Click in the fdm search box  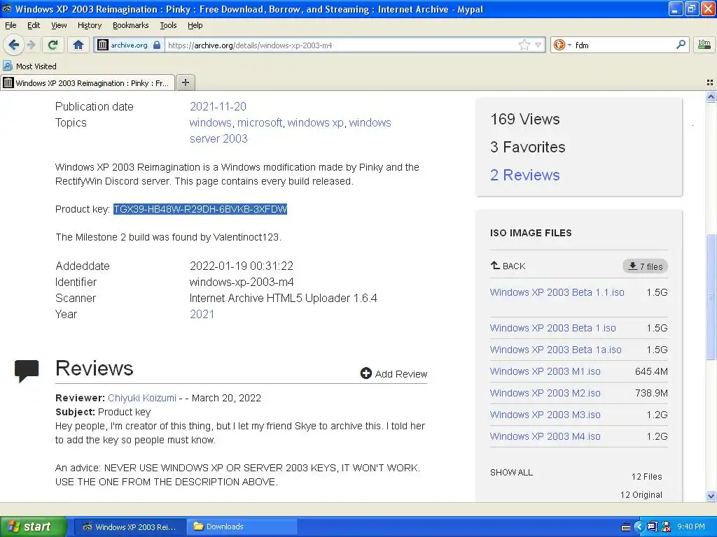click(x=623, y=45)
